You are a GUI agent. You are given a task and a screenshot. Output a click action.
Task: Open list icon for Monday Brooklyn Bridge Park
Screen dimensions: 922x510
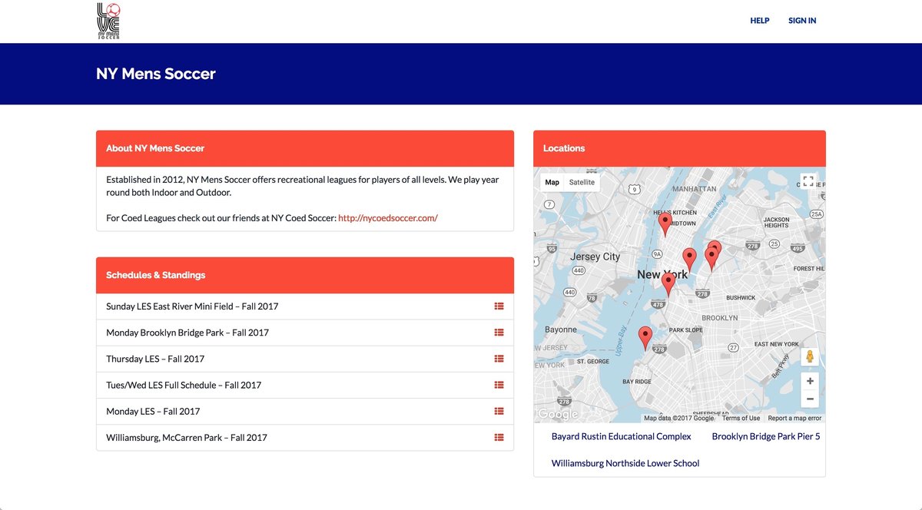click(499, 333)
